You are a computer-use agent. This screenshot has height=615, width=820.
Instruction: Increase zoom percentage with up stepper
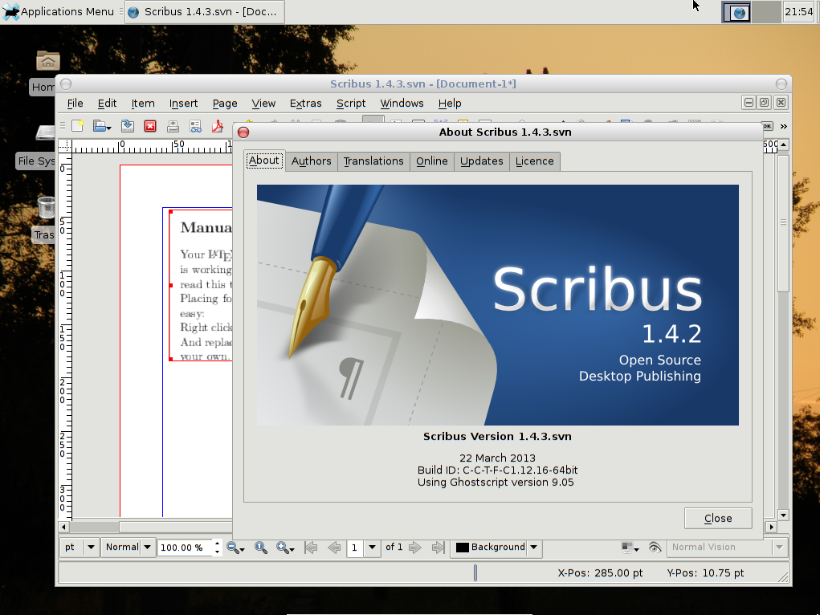coord(217,543)
